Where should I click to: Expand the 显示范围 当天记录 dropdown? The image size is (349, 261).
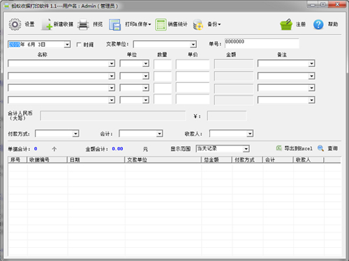(246, 149)
